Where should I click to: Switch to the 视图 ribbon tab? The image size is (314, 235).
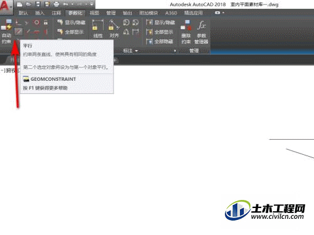click(94, 13)
